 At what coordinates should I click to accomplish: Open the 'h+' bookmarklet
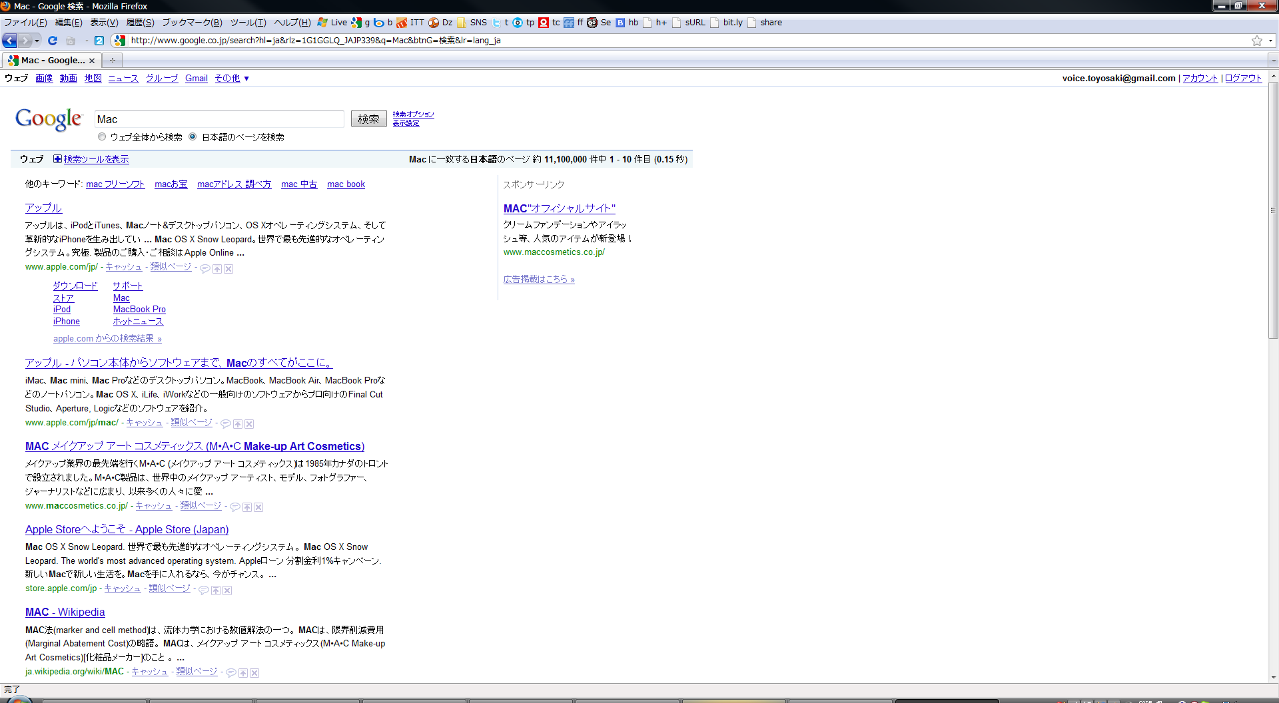tap(655, 23)
